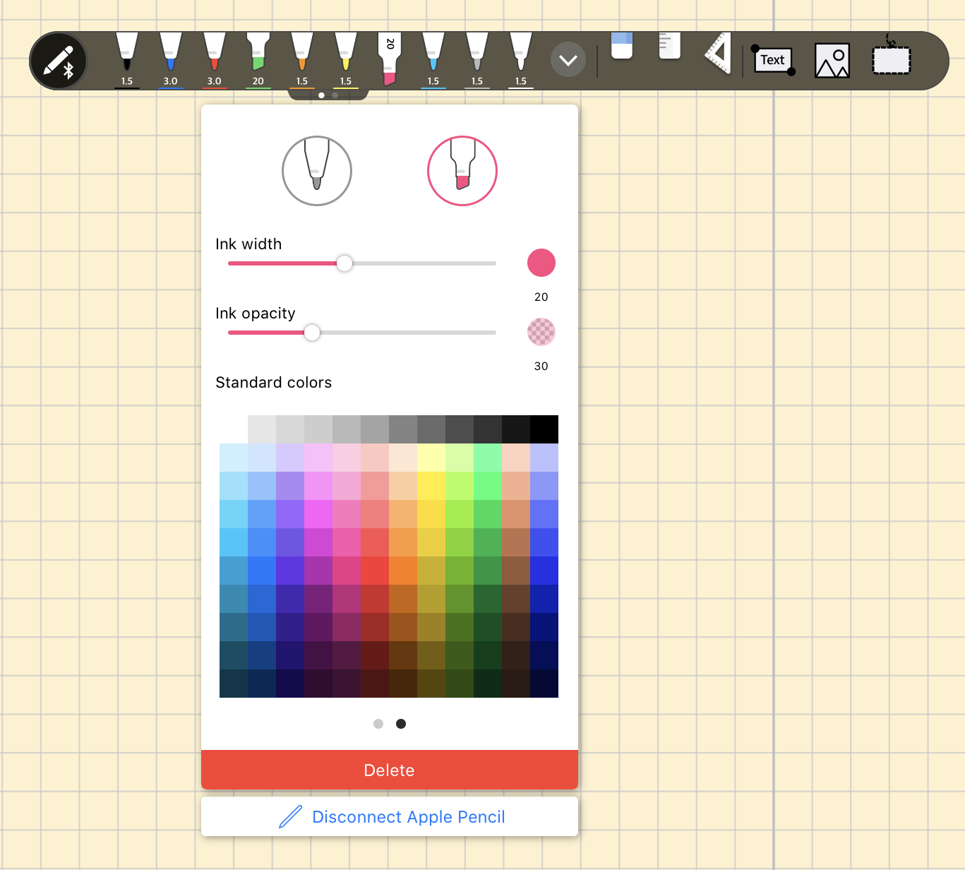Screen dimensions: 965x870
Task: Select the pink 20 highlighter in toolbar
Action: pyautogui.click(x=390, y=60)
